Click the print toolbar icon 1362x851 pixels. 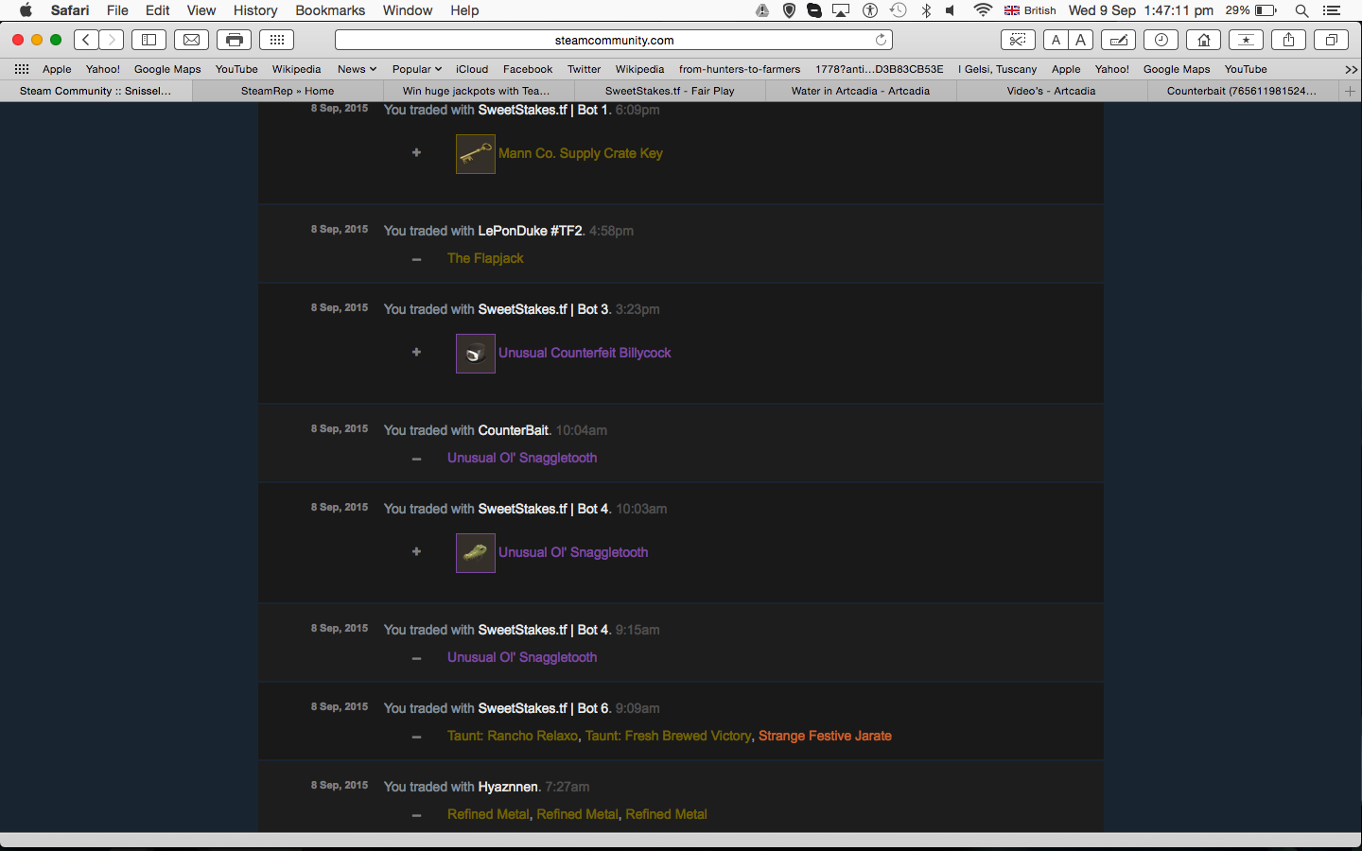click(234, 40)
